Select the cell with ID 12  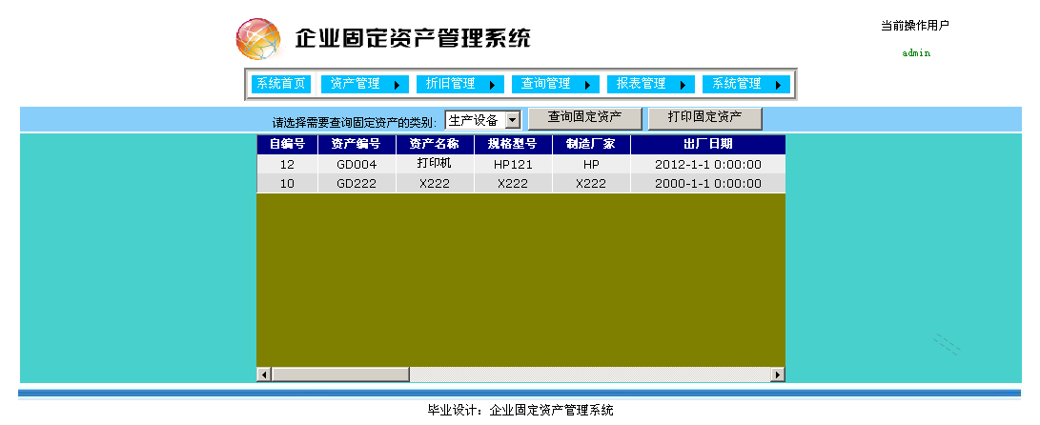pyautogui.click(x=287, y=165)
